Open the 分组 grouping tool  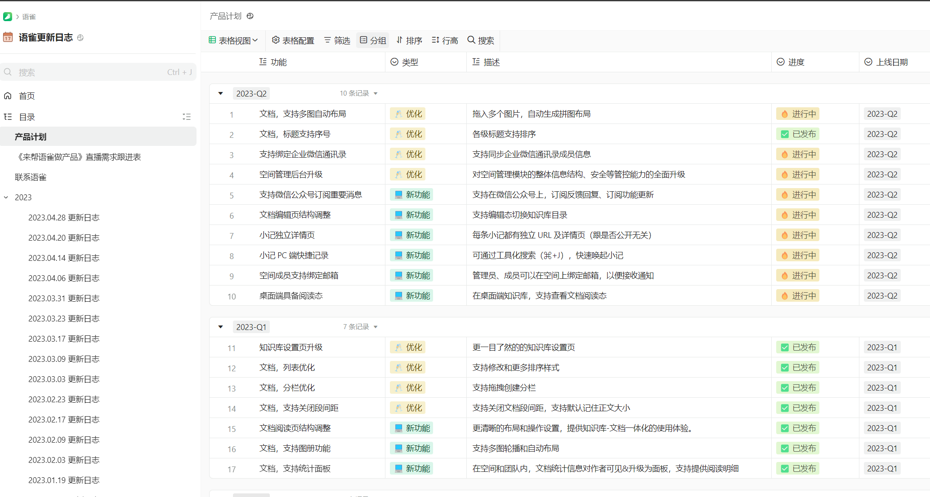tap(373, 40)
